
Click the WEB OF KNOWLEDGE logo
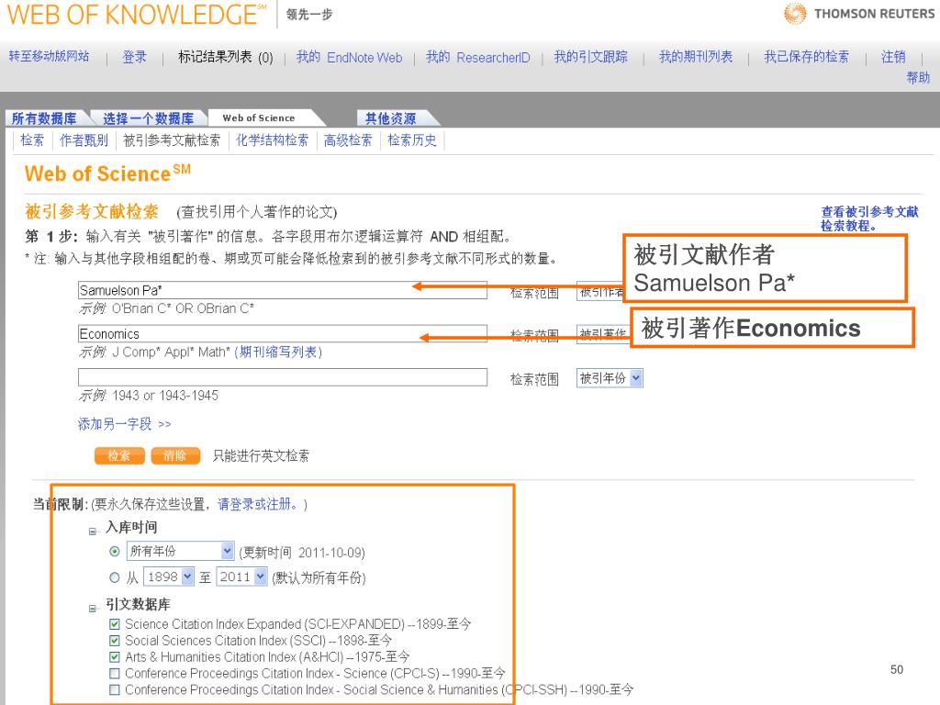point(137,15)
